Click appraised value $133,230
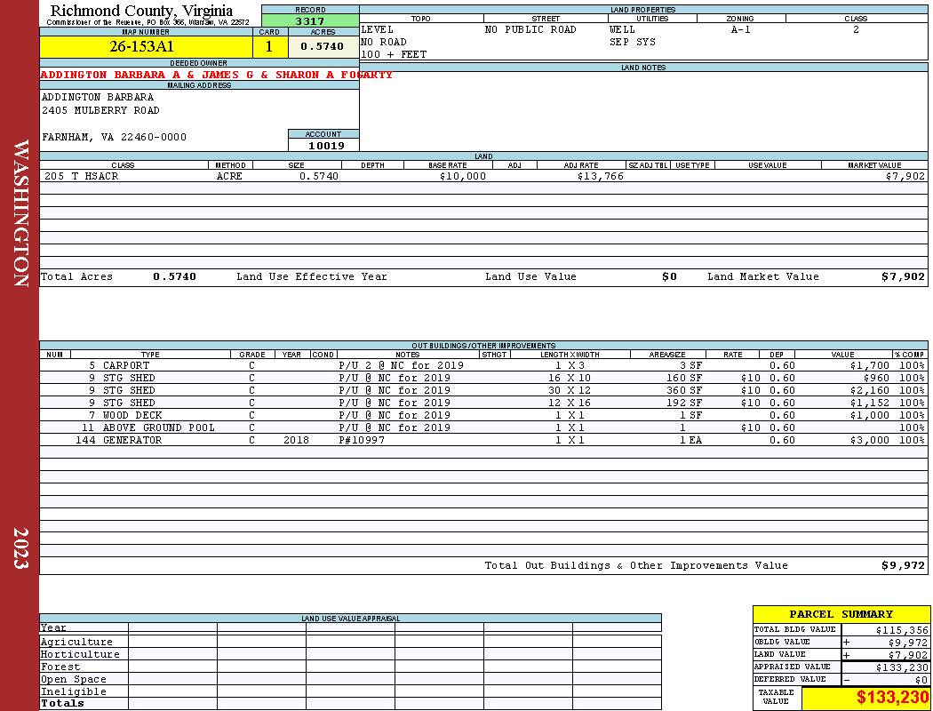The image size is (933, 711). pos(902,667)
